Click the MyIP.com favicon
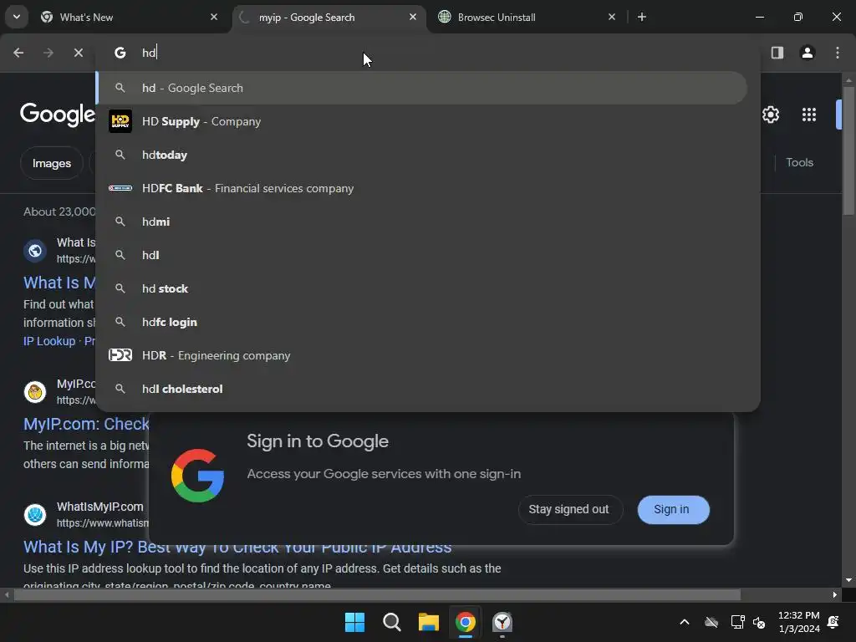The height and width of the screenshot is (642, 856). 35,392
